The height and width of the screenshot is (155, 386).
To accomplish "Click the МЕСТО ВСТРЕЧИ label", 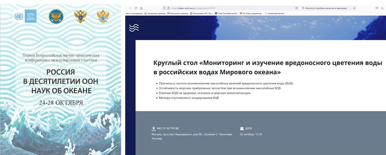I will click(x=168, y=129).
